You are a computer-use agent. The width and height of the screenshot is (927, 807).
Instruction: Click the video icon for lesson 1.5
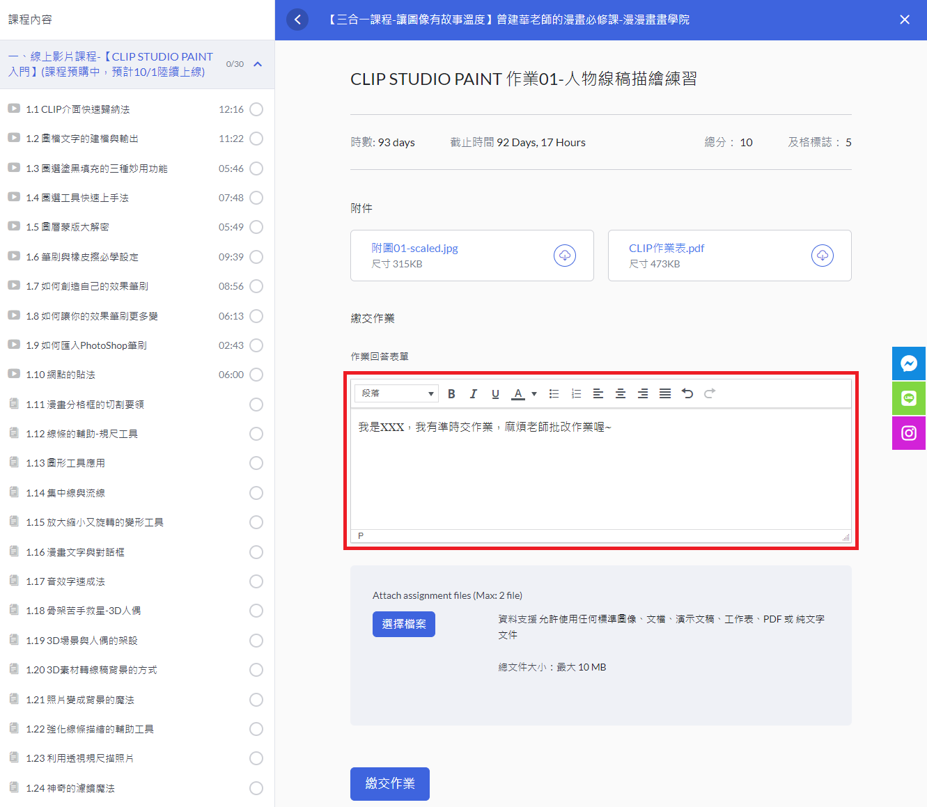click(14, 226)
